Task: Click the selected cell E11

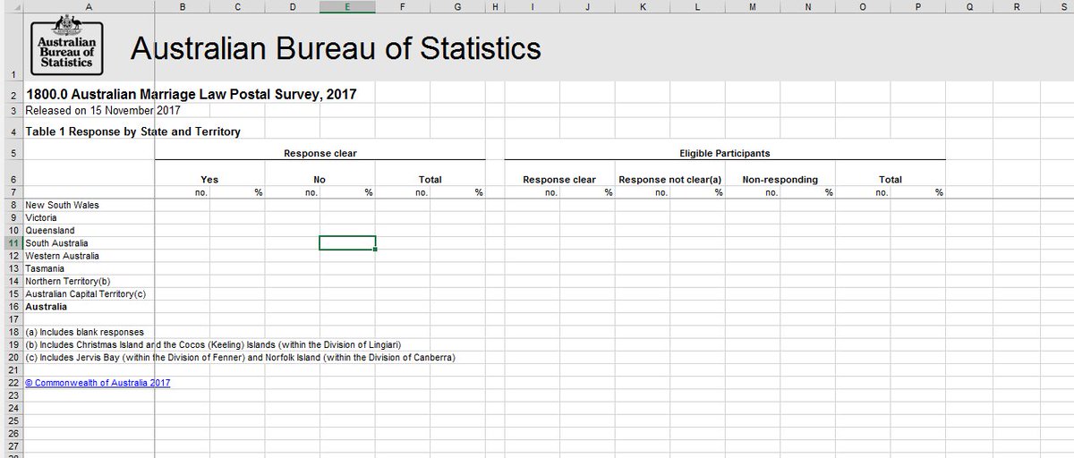Action: tap(347, 242)
